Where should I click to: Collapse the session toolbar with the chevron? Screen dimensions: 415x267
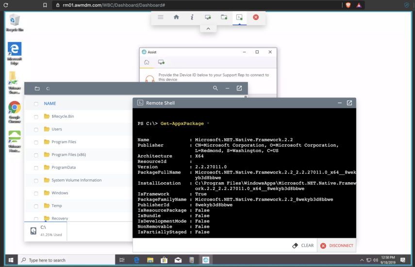point(208,29)
